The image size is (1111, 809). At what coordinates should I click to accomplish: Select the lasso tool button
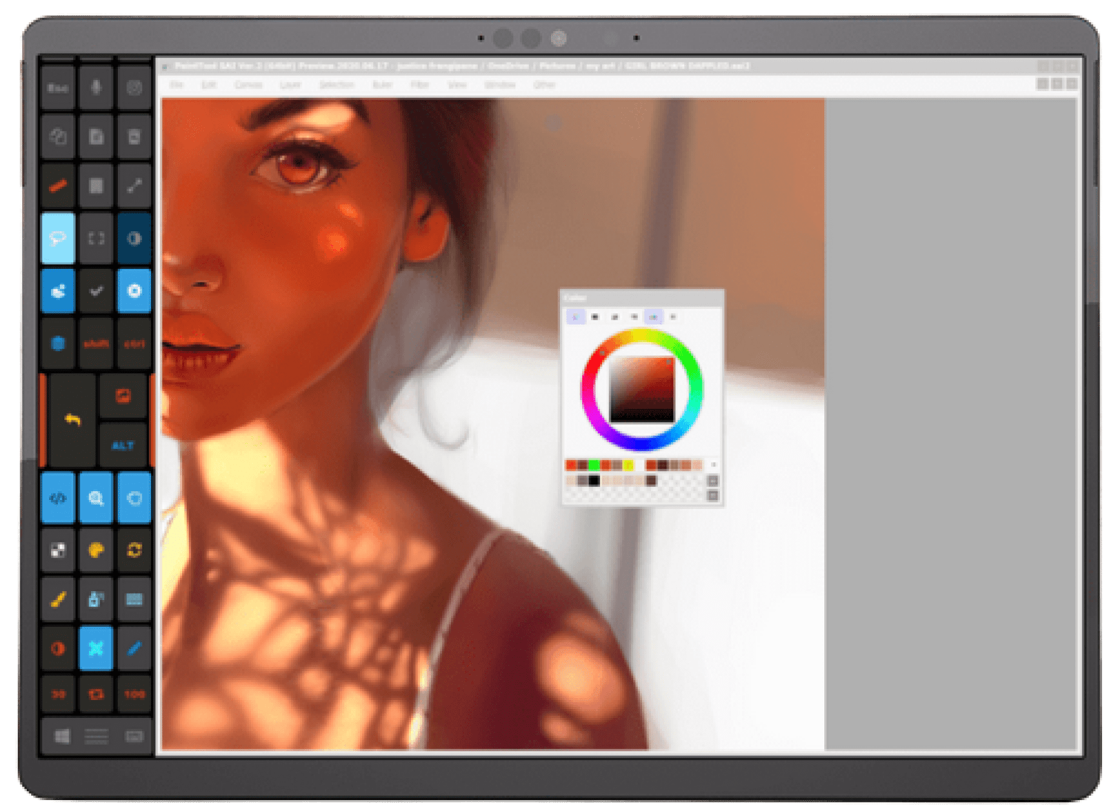point(58,239)
